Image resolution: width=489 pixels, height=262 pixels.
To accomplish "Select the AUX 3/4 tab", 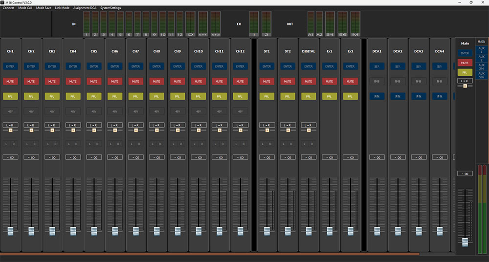I will pyautogui.click(x=481, y=67).
